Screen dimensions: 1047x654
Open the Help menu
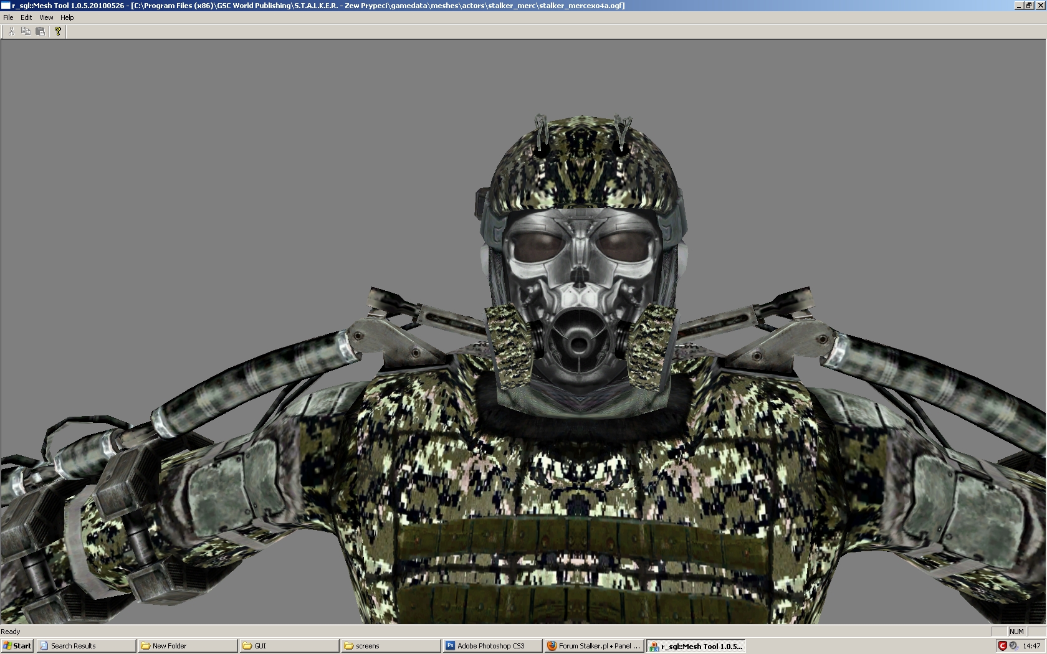pyautogui.click(x=67, y=17)
